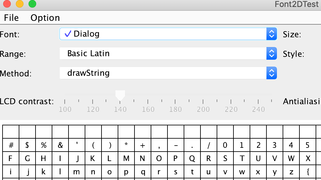Select the '&' glyph cell
Viewport: 321px width, 180px height.
tap(60, 146)
